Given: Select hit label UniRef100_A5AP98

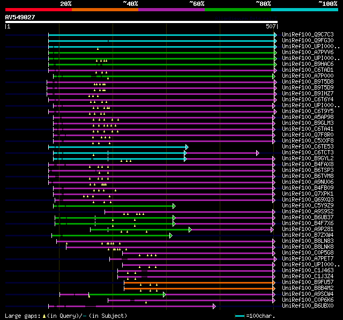Looking at the screenshot, I should [x=308, y=117].
